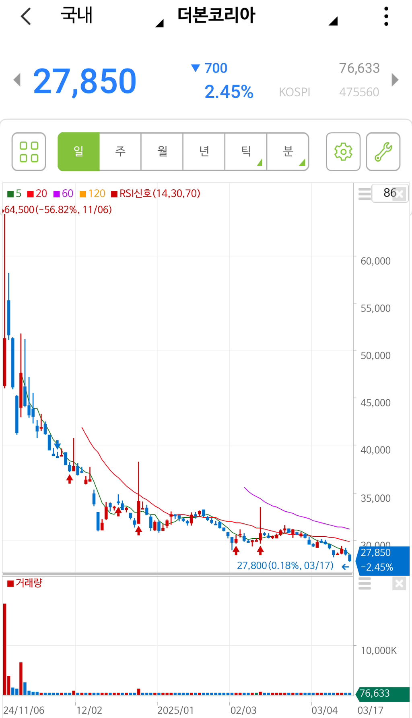Close the volume panel with X
Screen dimensions: 412x718
tap(399, 583)
